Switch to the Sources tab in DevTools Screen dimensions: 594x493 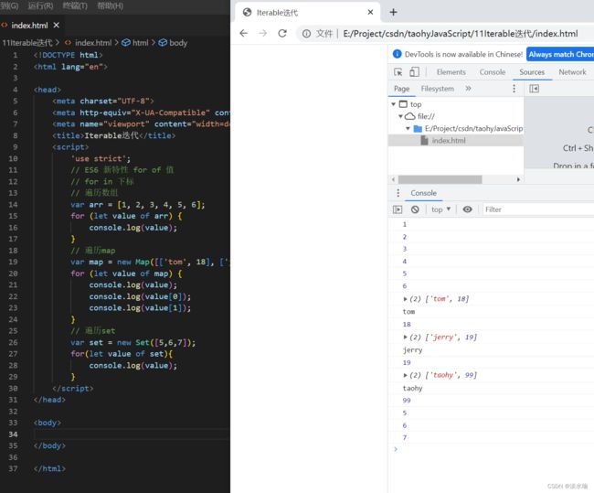click(532, 72)
